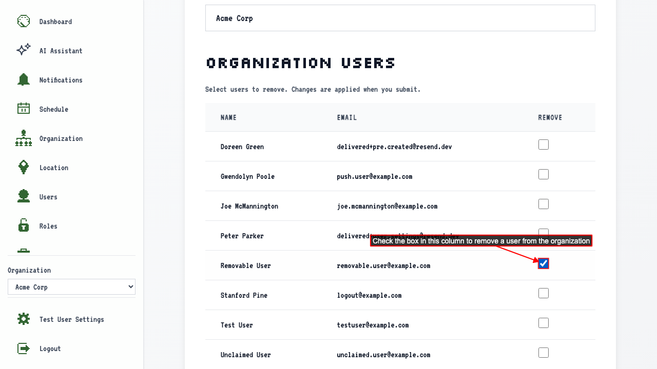657x369 pixels.
Task: Click the Roles padlock icon
Action: (x=24, y=225)
